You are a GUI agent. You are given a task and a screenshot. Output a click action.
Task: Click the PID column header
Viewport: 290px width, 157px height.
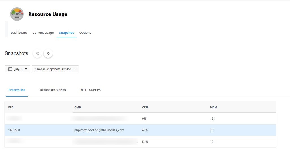coord(11,107)
